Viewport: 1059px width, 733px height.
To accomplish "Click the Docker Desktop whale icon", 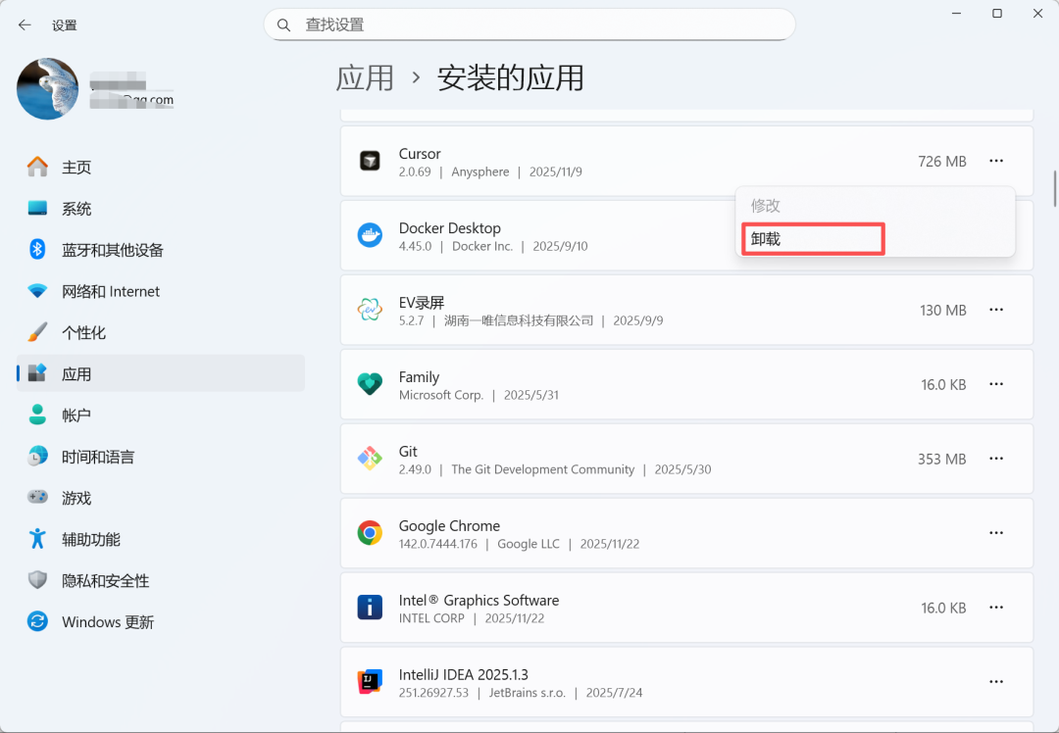I will tap(370, 235).
